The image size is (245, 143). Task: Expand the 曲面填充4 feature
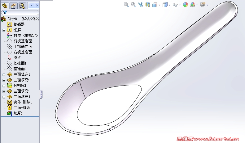[4, 97]
